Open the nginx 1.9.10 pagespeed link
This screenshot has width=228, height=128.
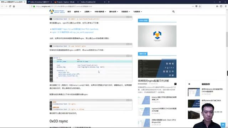pos(73,32)
